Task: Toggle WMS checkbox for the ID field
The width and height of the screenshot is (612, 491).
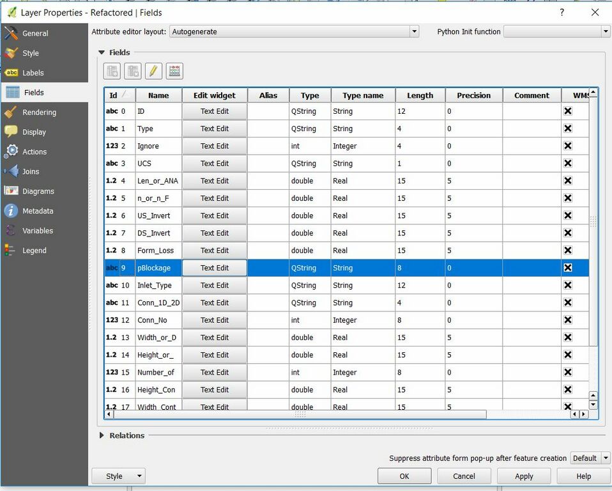Action: point(567,111)
